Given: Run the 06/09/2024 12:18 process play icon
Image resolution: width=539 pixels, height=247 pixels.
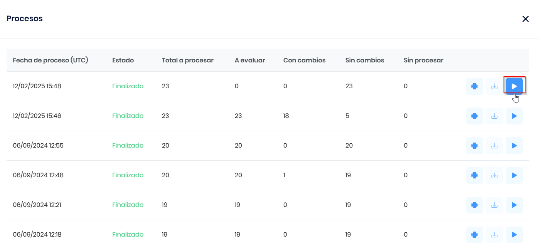Looking at the screenshot, I should [x=514, y=235].
